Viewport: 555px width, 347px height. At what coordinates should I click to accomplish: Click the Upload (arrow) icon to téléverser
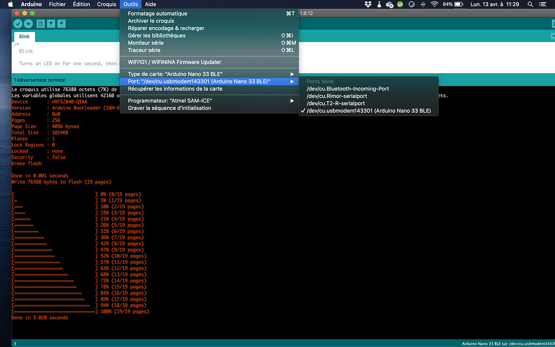click(27, 23)
